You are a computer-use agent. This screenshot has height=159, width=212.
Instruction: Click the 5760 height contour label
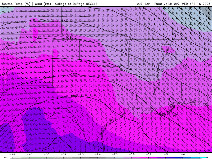70,38
